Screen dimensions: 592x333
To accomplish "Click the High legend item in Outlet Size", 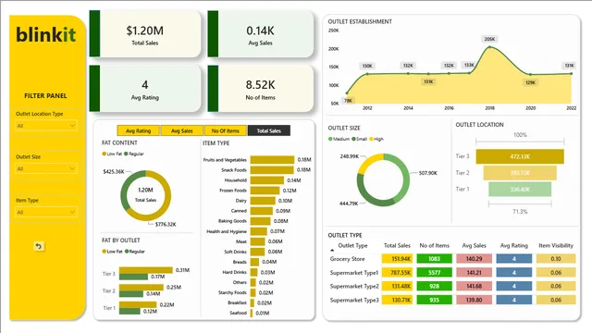I will (376, 139).
